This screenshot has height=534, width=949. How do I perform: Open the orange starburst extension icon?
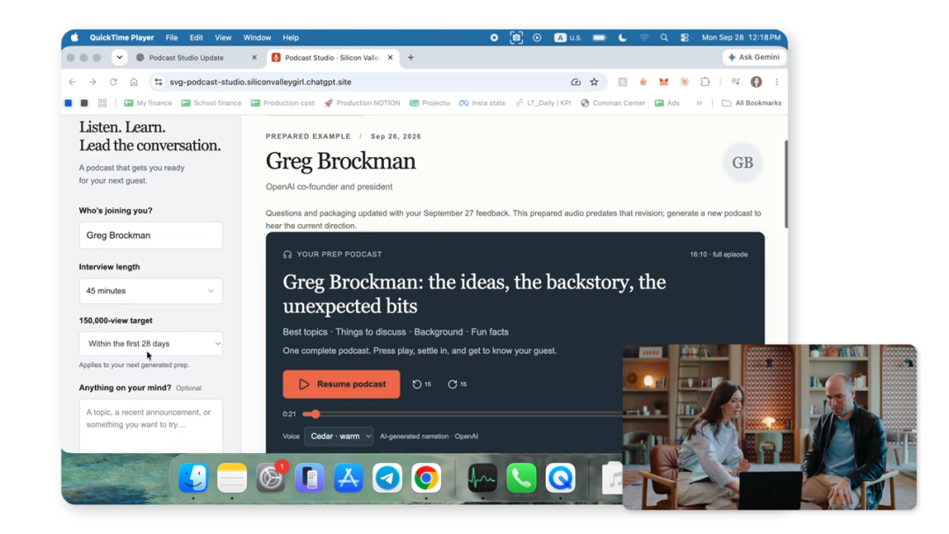(x=685, y=82)
